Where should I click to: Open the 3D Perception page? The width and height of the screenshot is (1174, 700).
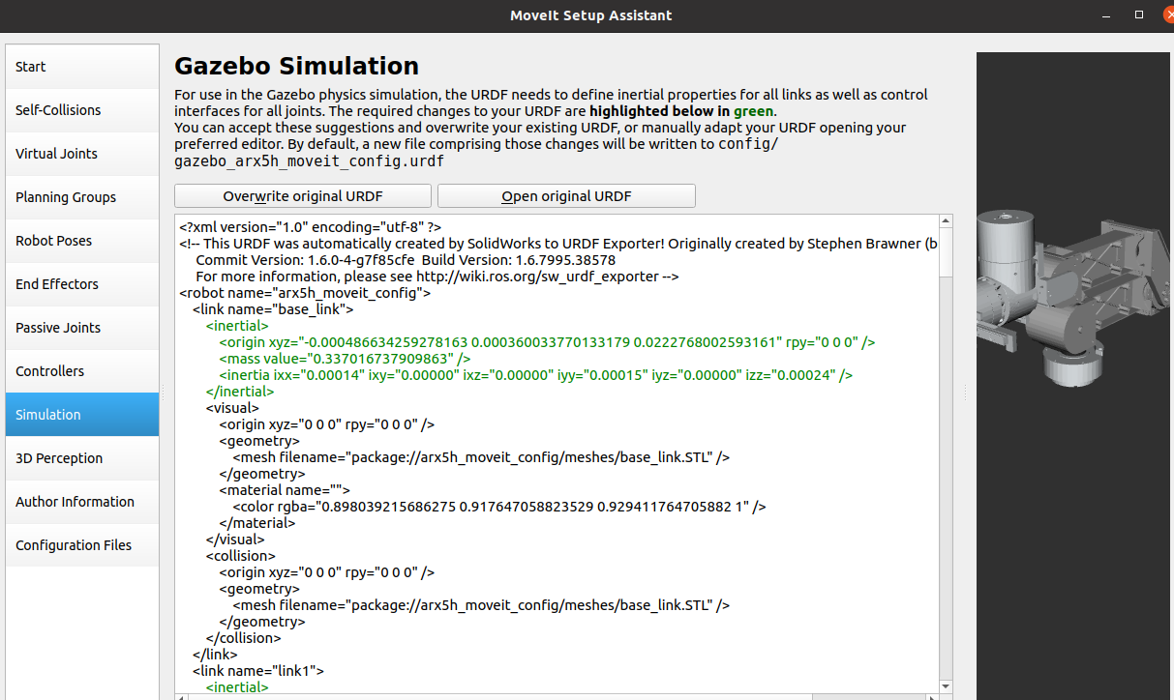[82, 458]
